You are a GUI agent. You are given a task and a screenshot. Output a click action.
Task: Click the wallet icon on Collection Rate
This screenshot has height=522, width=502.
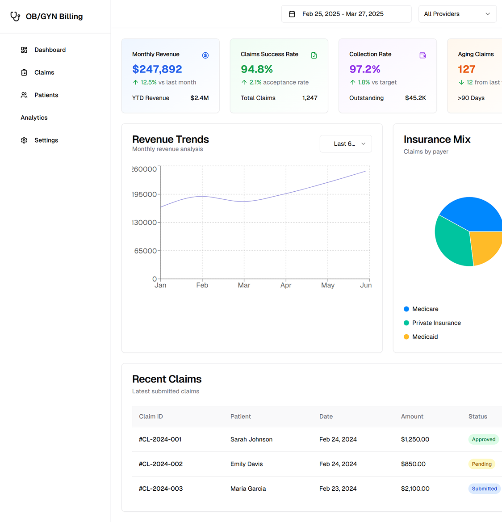coord(423,55)
